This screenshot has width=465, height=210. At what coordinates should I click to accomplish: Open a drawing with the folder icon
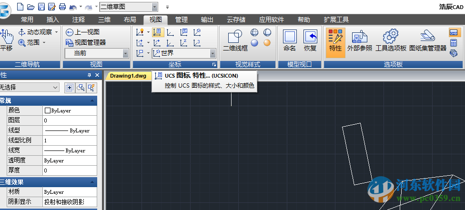30,7
